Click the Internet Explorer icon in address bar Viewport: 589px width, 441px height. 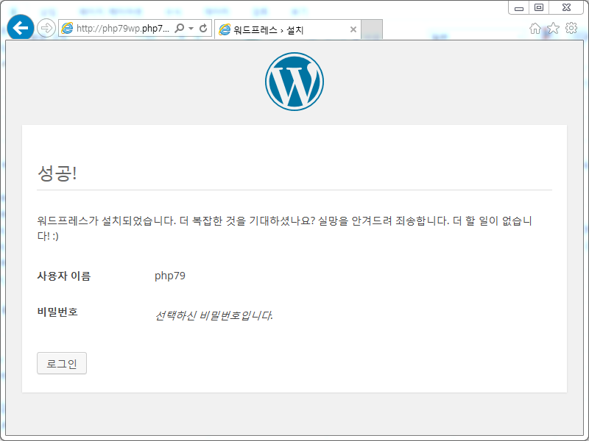67,28
